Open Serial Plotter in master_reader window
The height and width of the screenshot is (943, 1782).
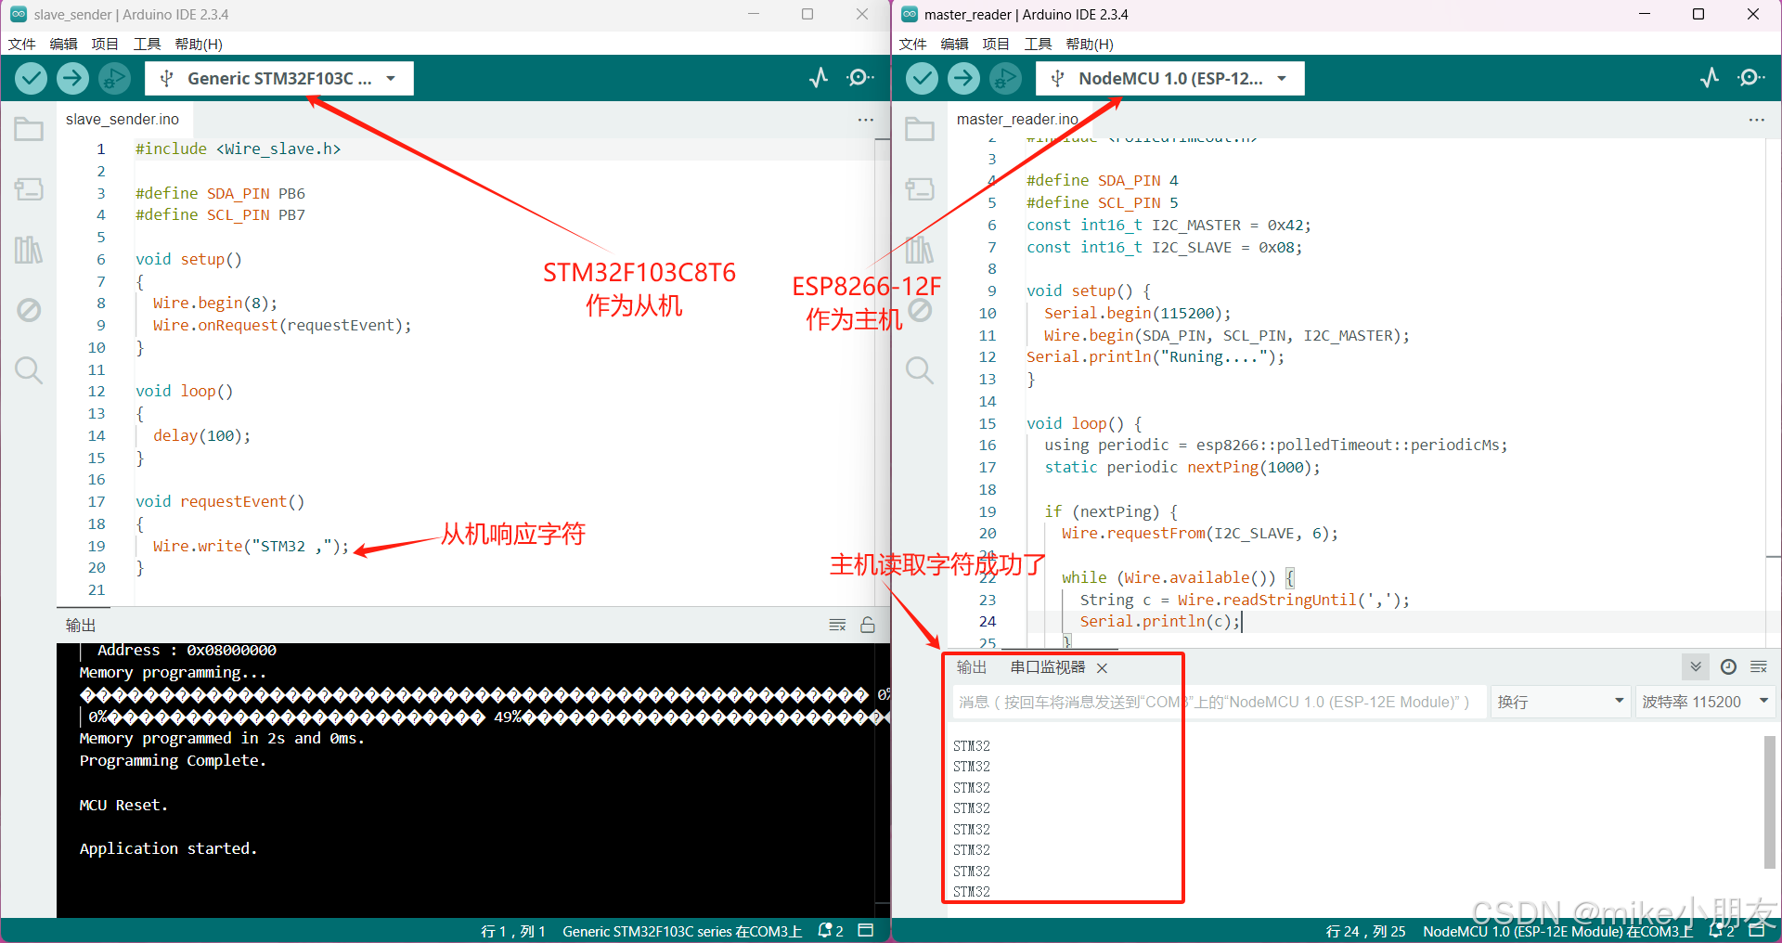(x=1710, y=78)
